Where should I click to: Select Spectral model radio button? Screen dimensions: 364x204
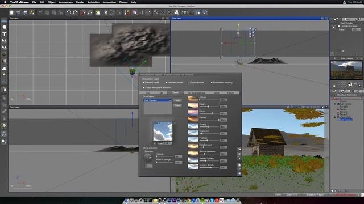(x=189, y=82)
